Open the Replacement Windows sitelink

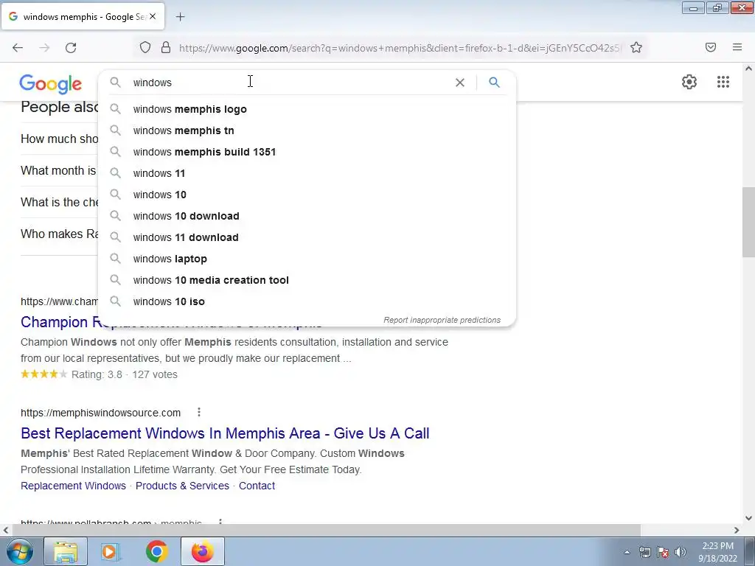click(73, 486)
